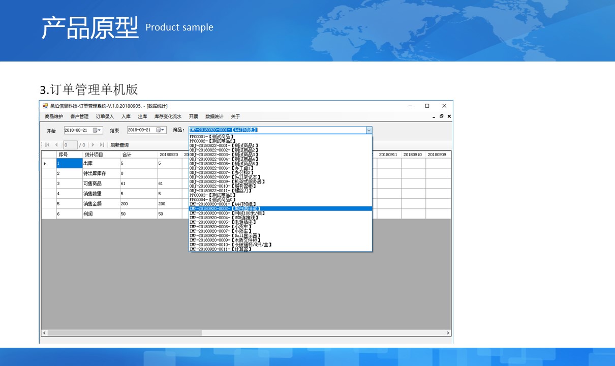Open the 数据统计 menu
Screen dimensions: 615x366
[214, 116]
